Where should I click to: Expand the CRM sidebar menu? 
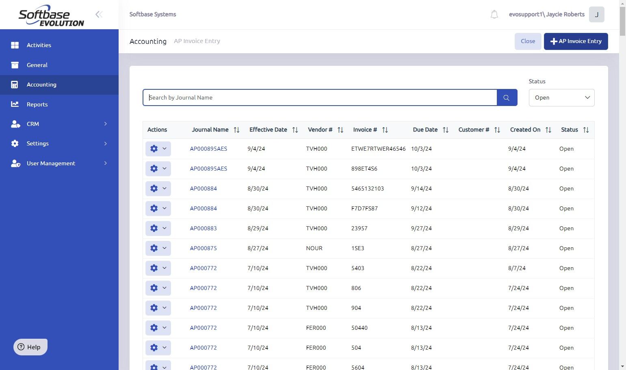[59, 124]
